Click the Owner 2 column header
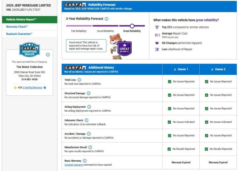The width and height of the screenshot is (238, 171). coord(218,69)
